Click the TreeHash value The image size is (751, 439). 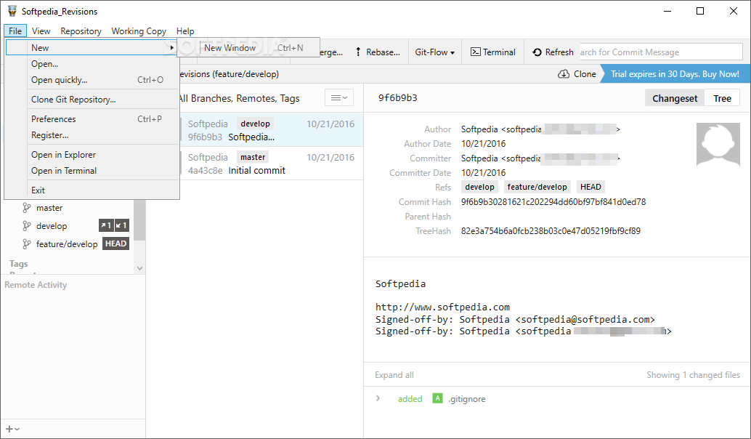pyautogui.click(x=551, y=231)
